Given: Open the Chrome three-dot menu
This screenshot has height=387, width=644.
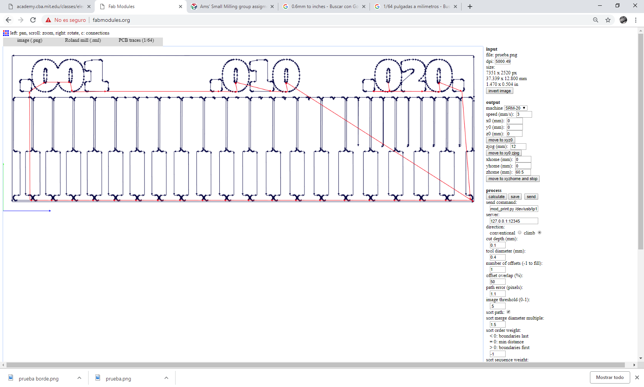Looking at the screenshot, I should [636, 20].
